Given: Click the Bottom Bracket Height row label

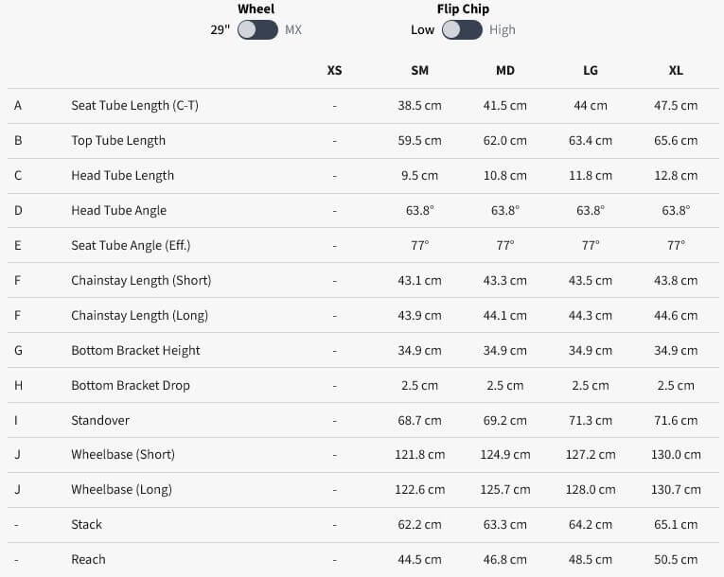Looking at the screenshot, I should pyautogui.click(x=135, y=350).
